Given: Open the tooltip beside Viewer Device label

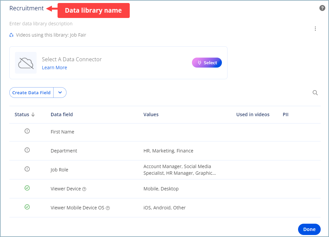Looking at the screenshot, I should 84,189.
